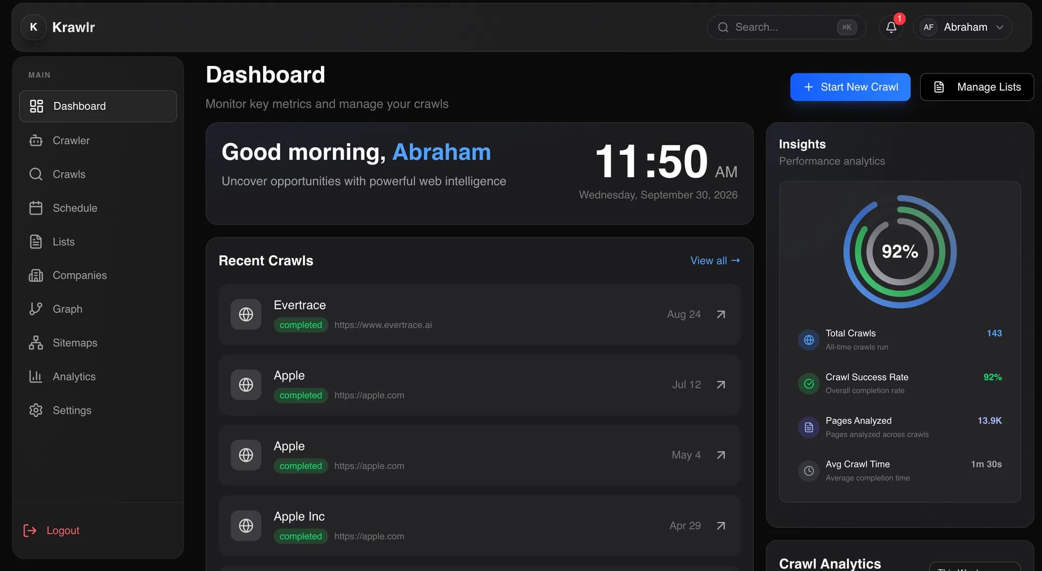The width and height of the screenshot is (1042, 571).
Task: Click the Crawl Analytics heading
Action: click(830, 564)
